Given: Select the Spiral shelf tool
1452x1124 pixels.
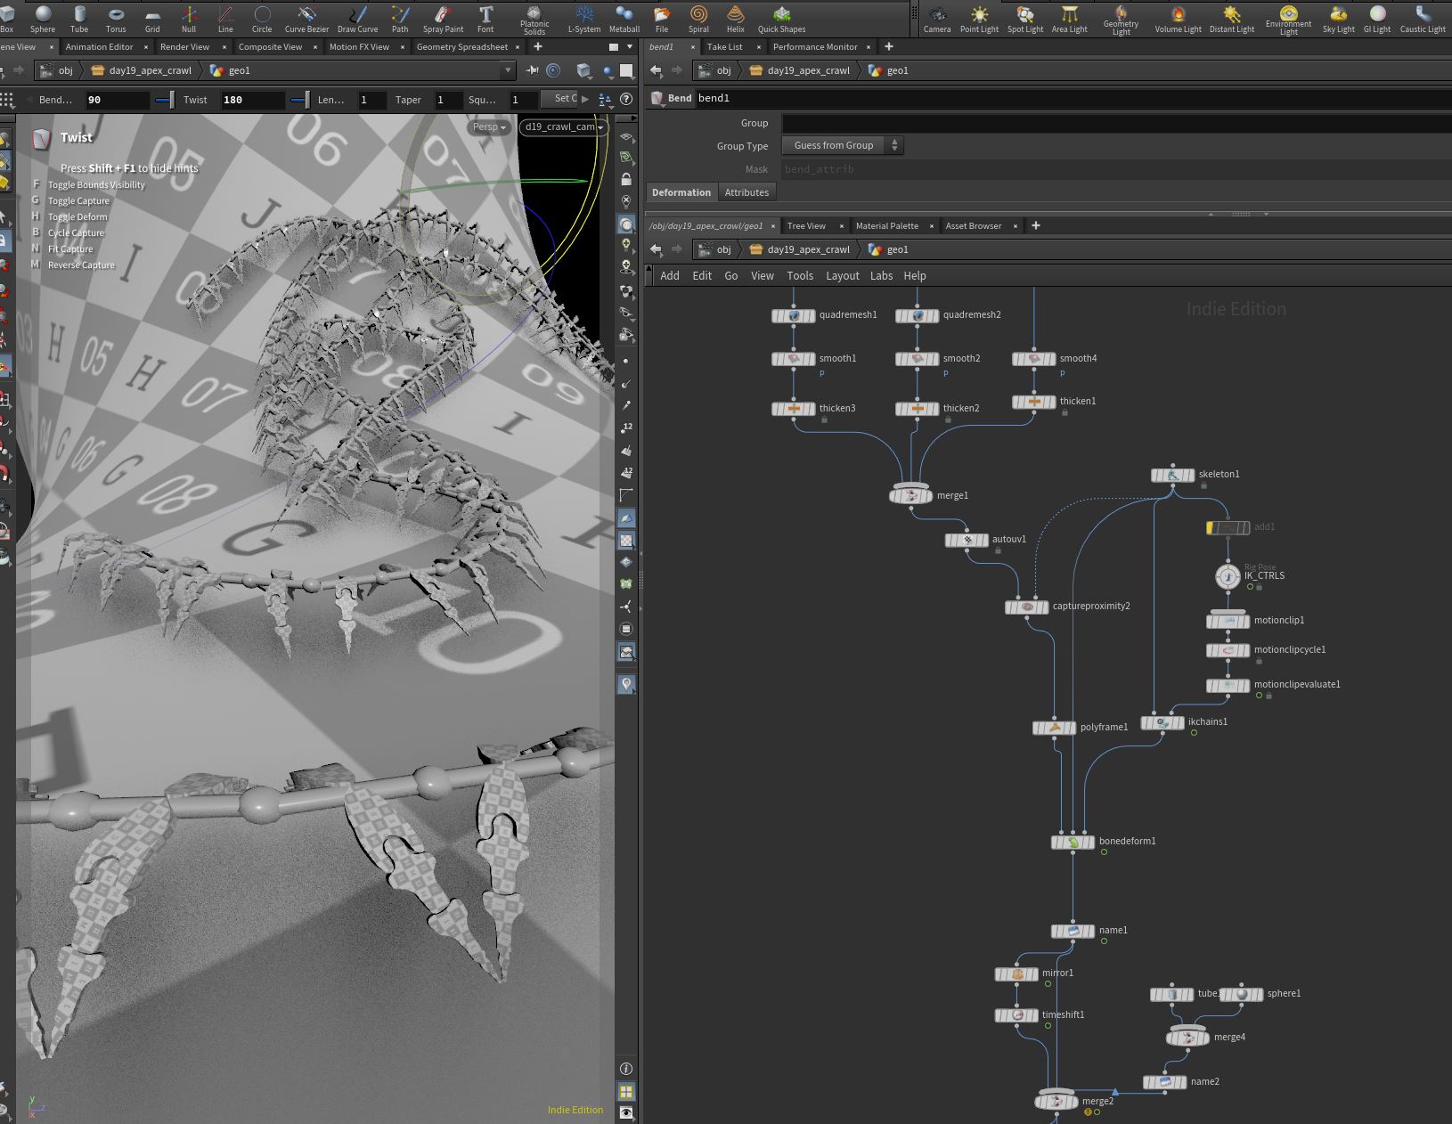Looking at the screenshot, I should [698, 18].
